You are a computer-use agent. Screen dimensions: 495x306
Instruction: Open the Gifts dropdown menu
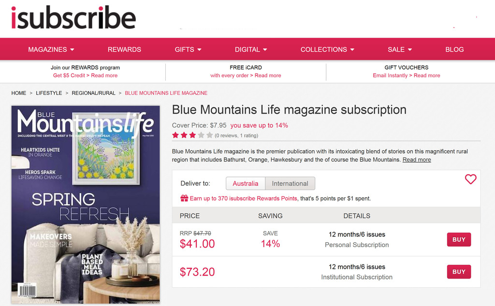[188, 49]
